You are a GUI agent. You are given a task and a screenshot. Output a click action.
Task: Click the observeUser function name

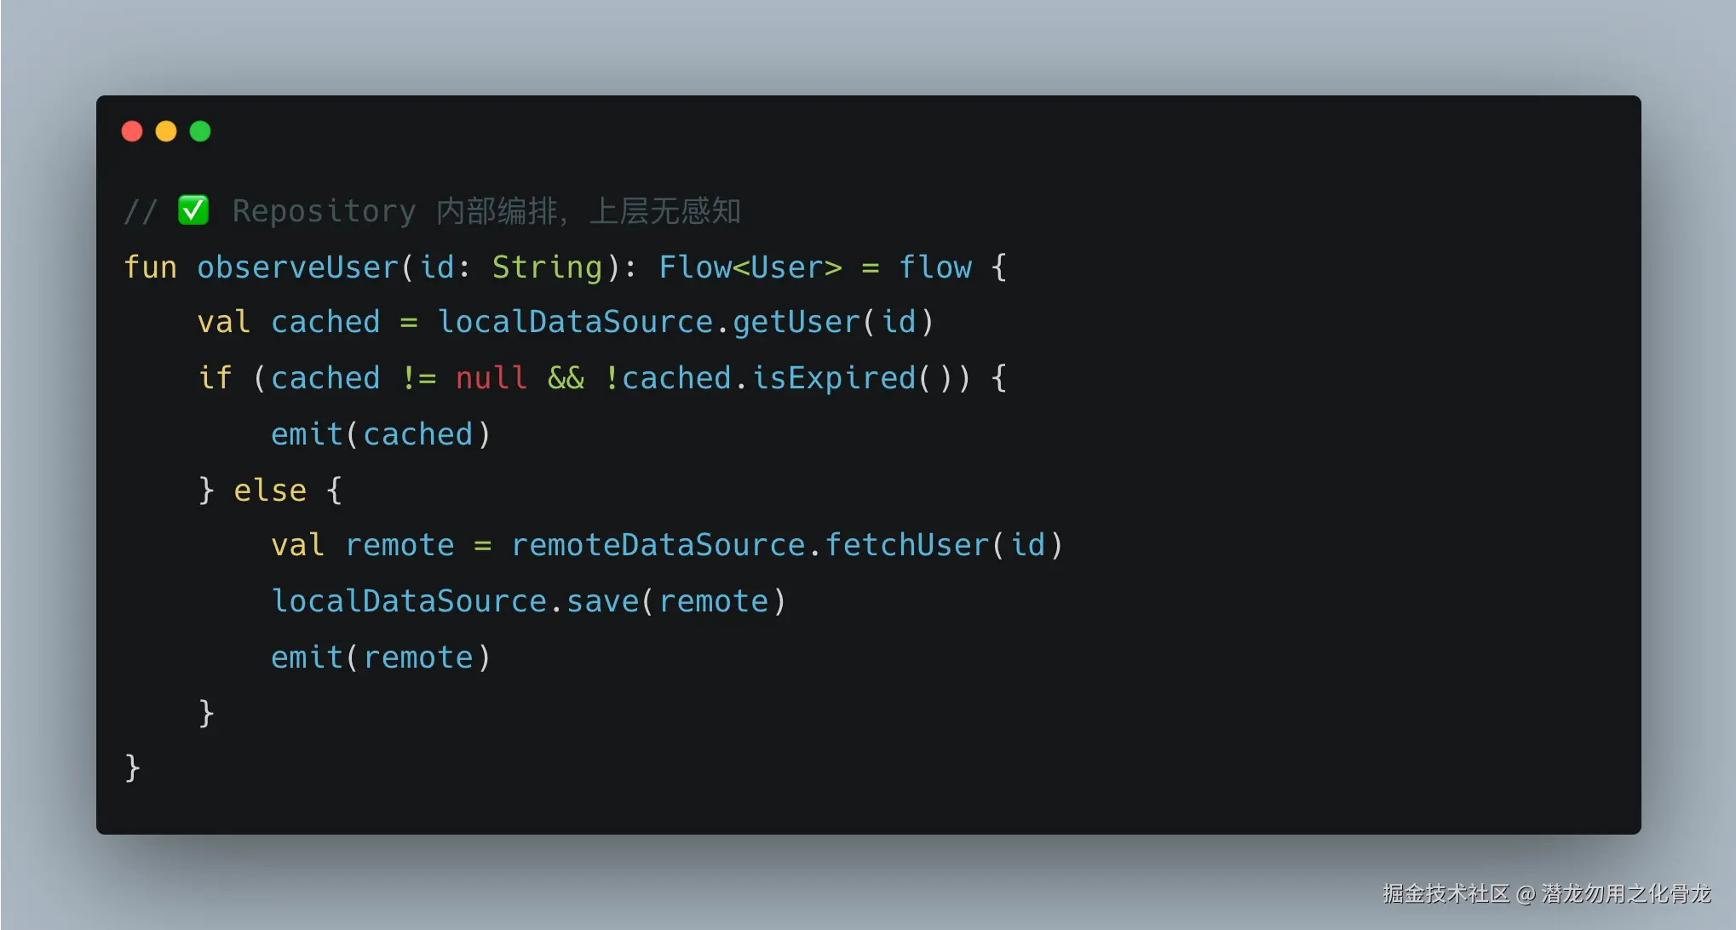coord(297,267)
